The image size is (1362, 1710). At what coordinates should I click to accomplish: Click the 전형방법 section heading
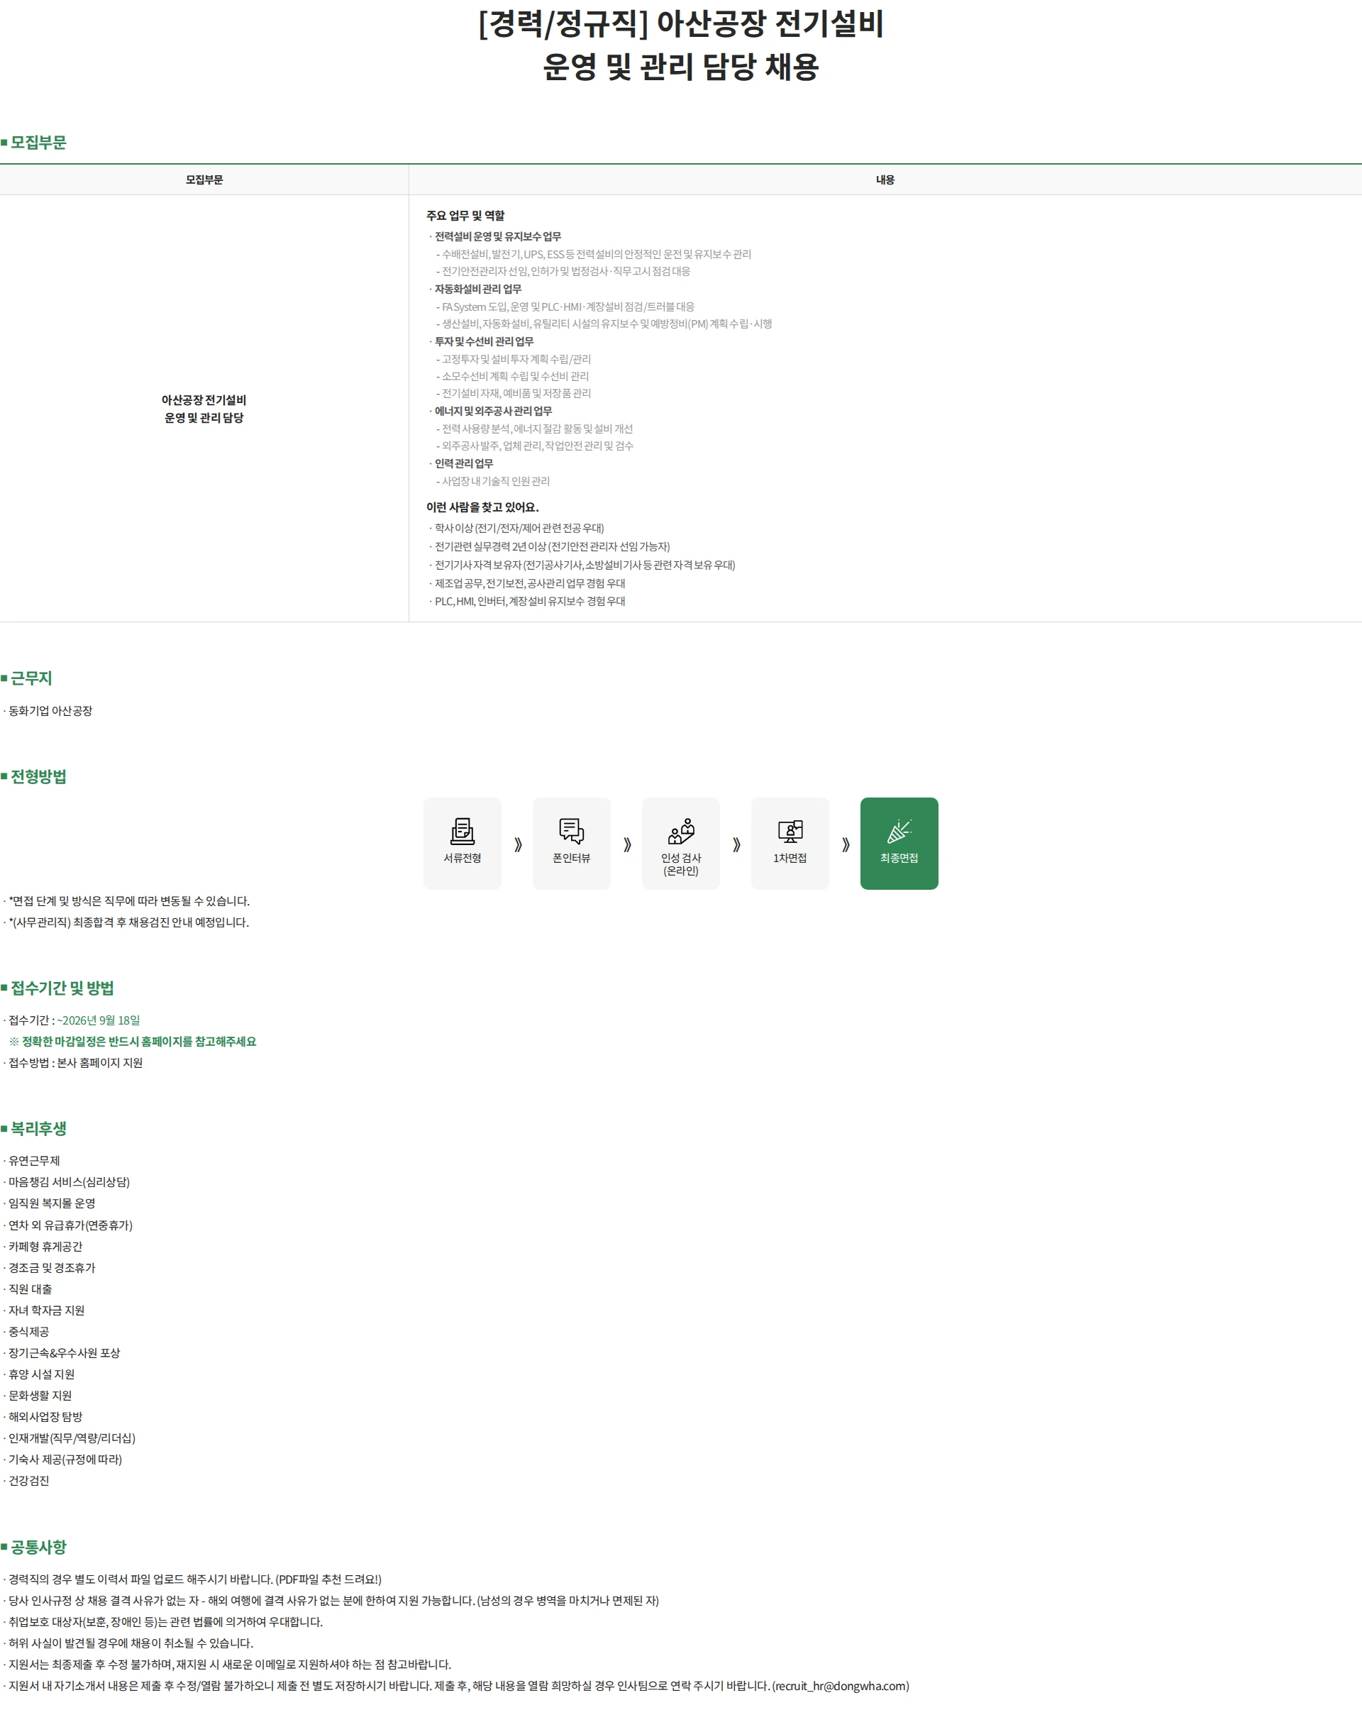pyautogui.click(x=34, y=776)
